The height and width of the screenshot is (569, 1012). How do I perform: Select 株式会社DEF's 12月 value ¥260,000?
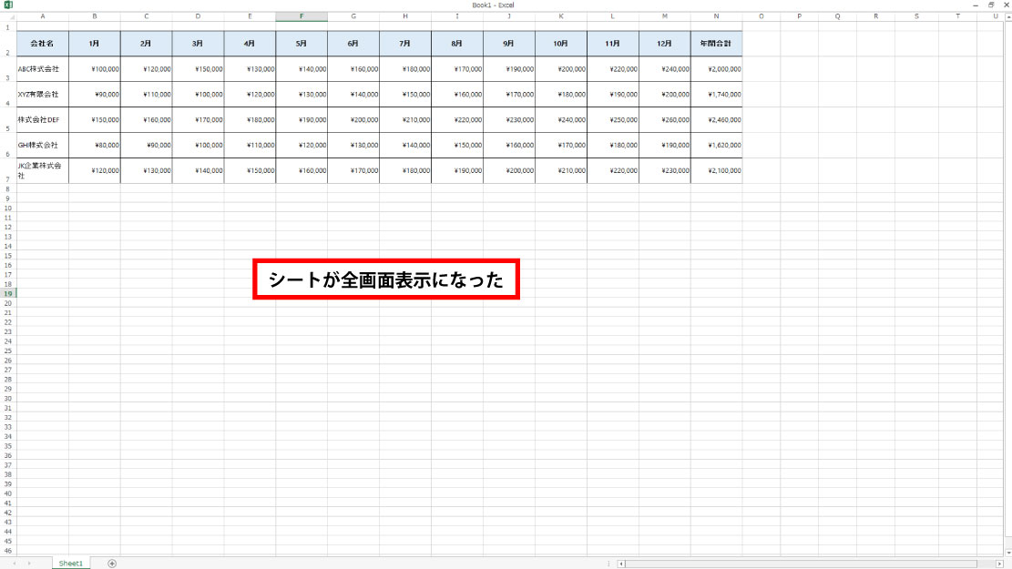665,119
